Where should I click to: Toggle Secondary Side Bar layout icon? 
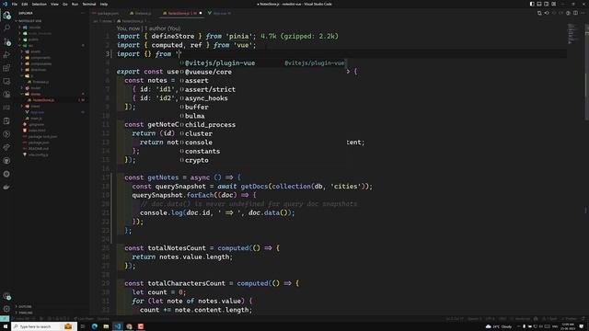[x=546, y=4]
